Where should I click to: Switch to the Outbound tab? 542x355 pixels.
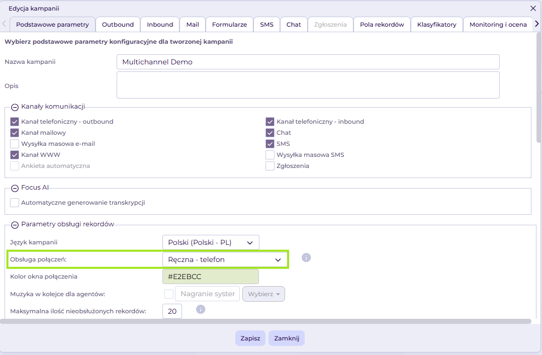(118, 25)
